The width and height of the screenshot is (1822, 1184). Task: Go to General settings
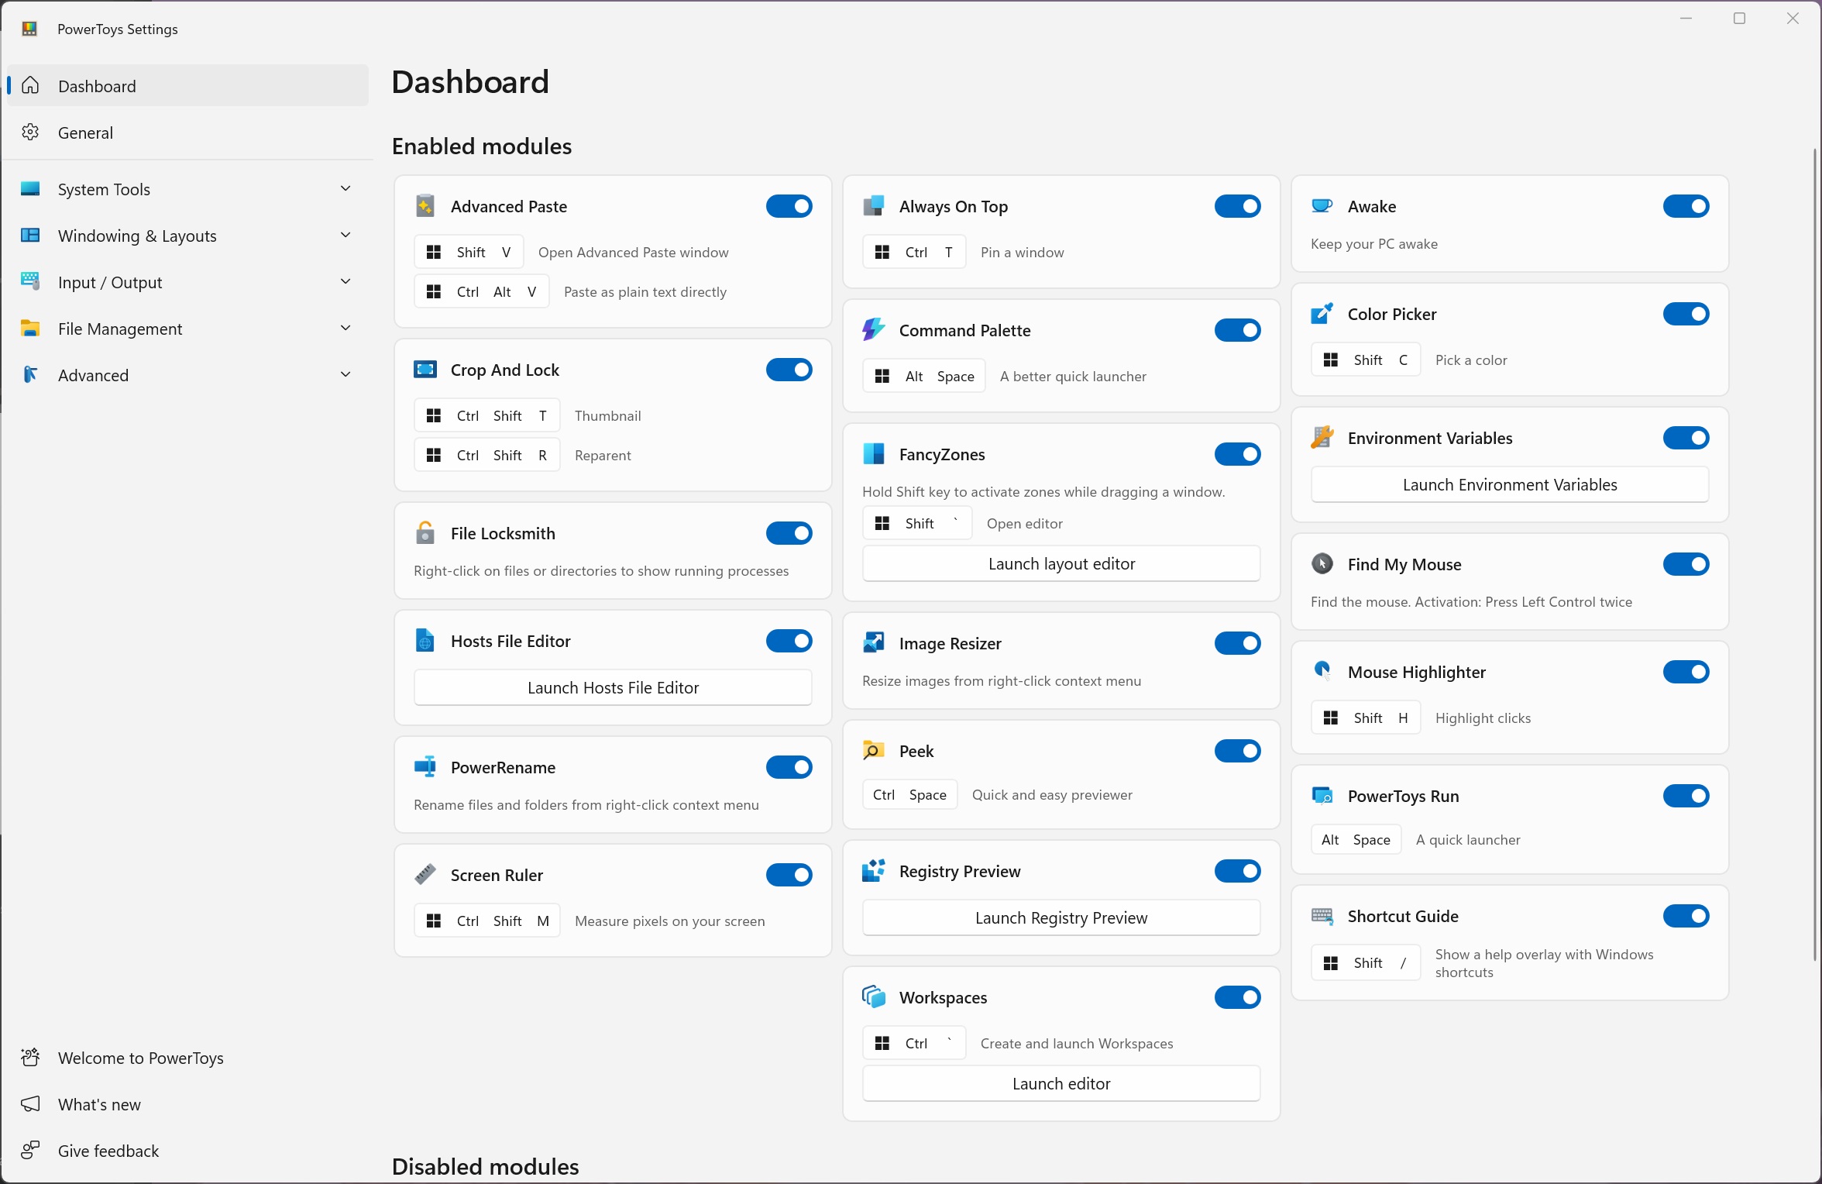(x=187, y=133)
